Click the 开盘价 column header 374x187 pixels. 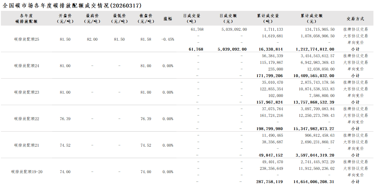point(65,19)
